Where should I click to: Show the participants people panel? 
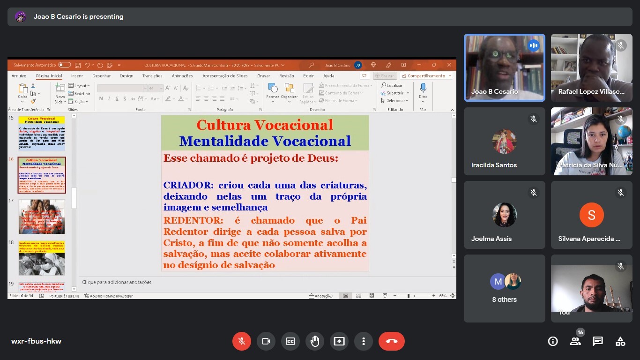[575, 341]
